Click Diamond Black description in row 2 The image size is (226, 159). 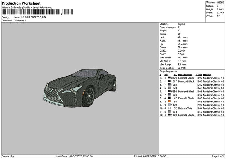pyautogui.click(x=186, y=81)
